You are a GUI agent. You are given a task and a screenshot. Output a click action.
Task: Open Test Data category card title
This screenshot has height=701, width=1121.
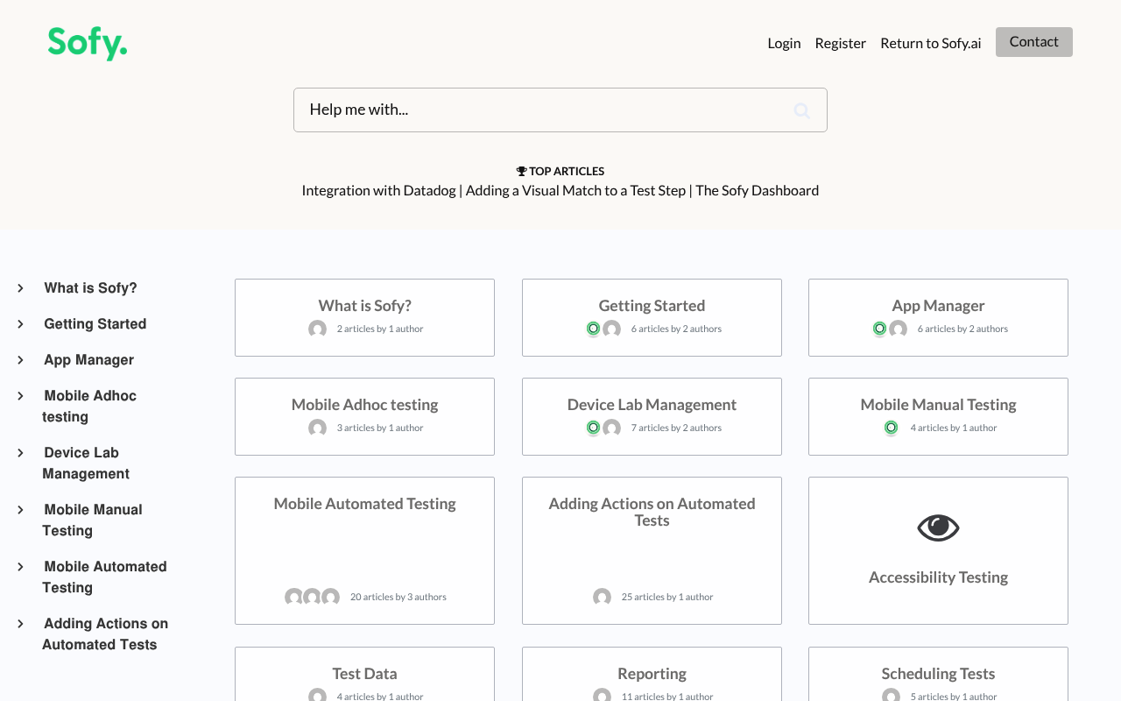[x=364, y=674]
